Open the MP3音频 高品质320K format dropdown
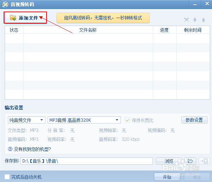The width and height of the screenshot is (212, 182). coord(84,120)
